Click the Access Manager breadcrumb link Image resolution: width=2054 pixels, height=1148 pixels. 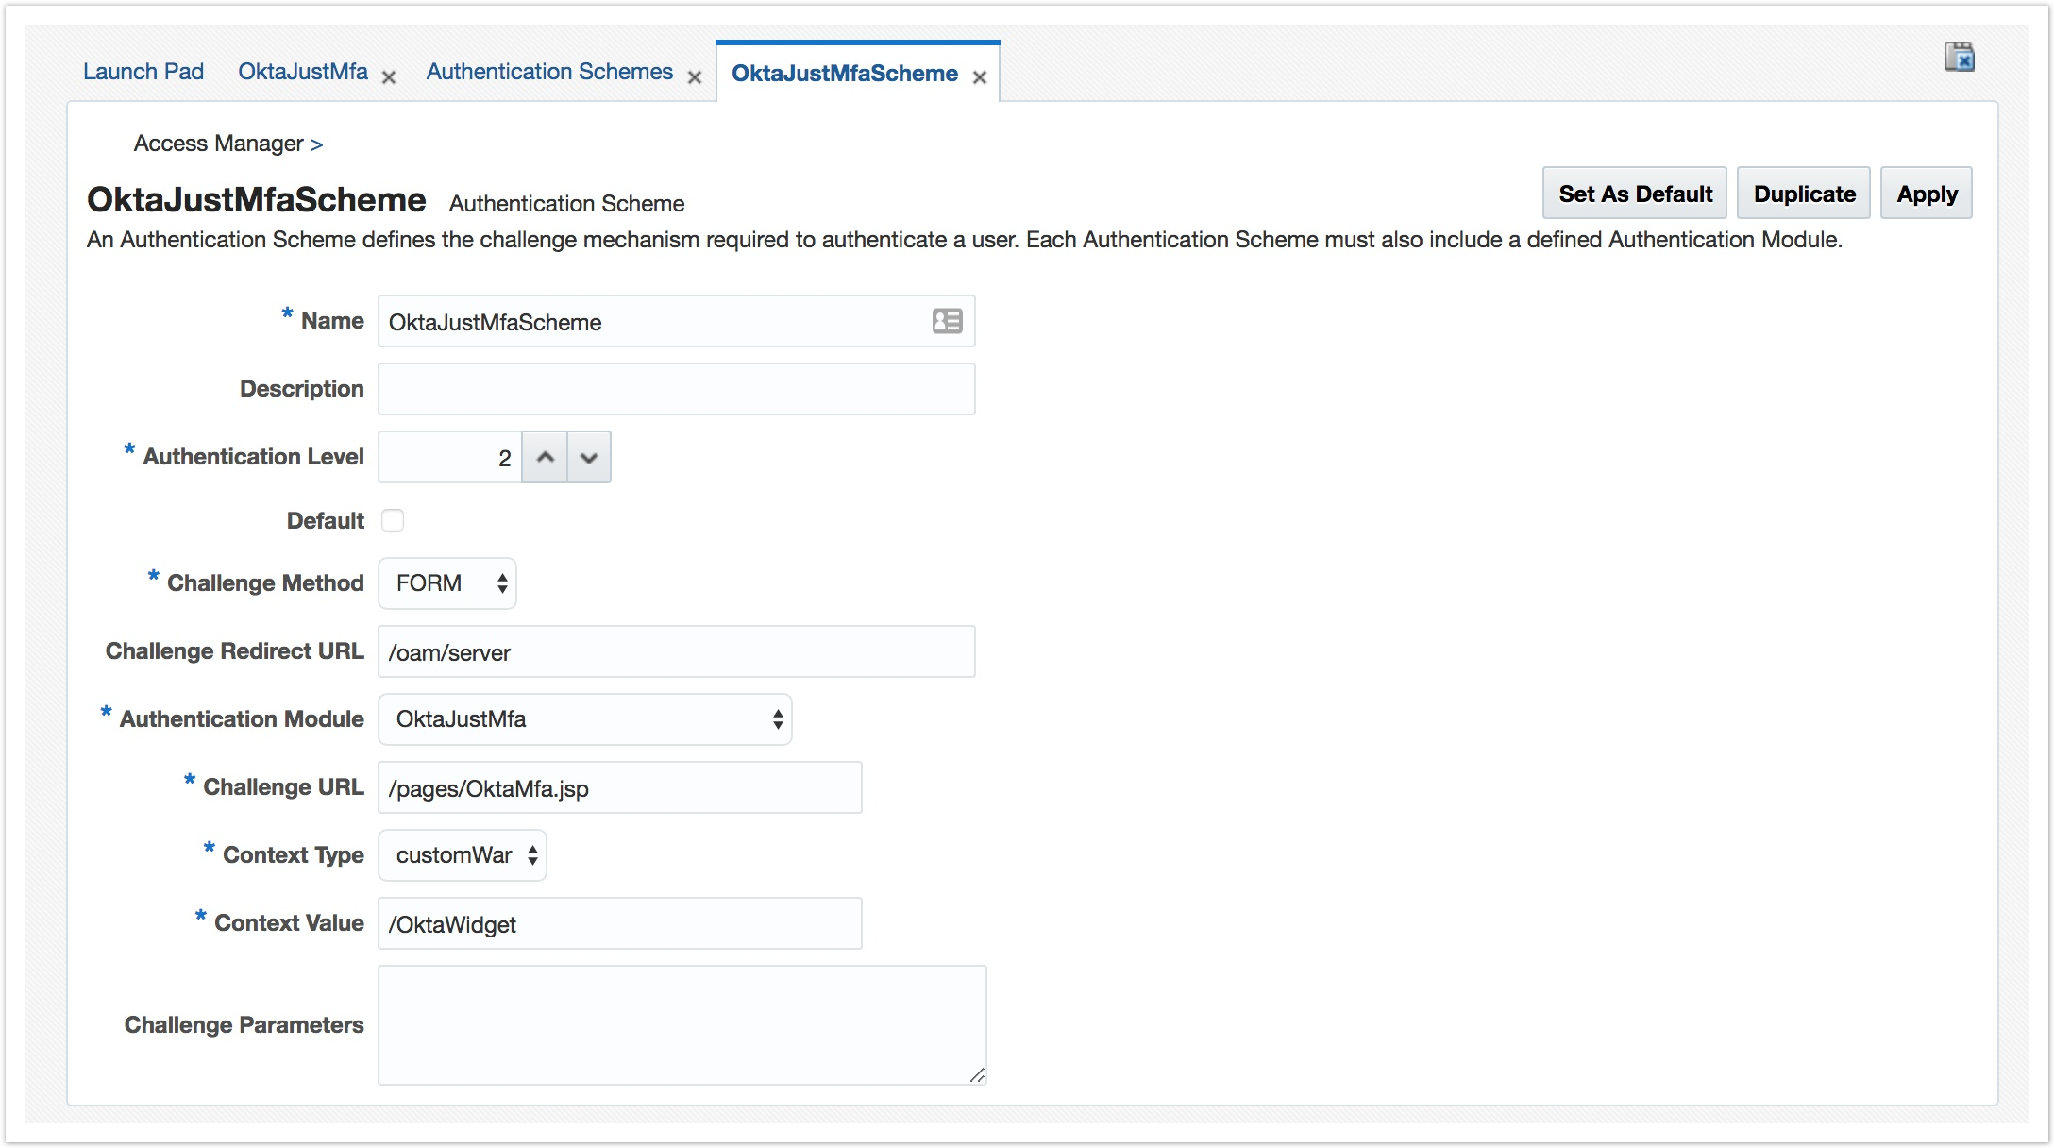218,143
